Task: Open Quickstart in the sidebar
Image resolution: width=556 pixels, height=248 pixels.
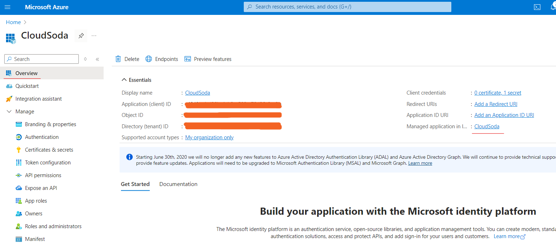Action: [27, 86]
